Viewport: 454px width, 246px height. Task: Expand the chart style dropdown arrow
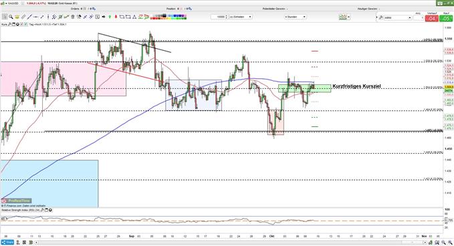click(x=348, y=17)
